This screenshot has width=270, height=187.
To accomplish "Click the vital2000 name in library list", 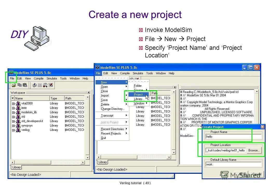I will (27, 103).
